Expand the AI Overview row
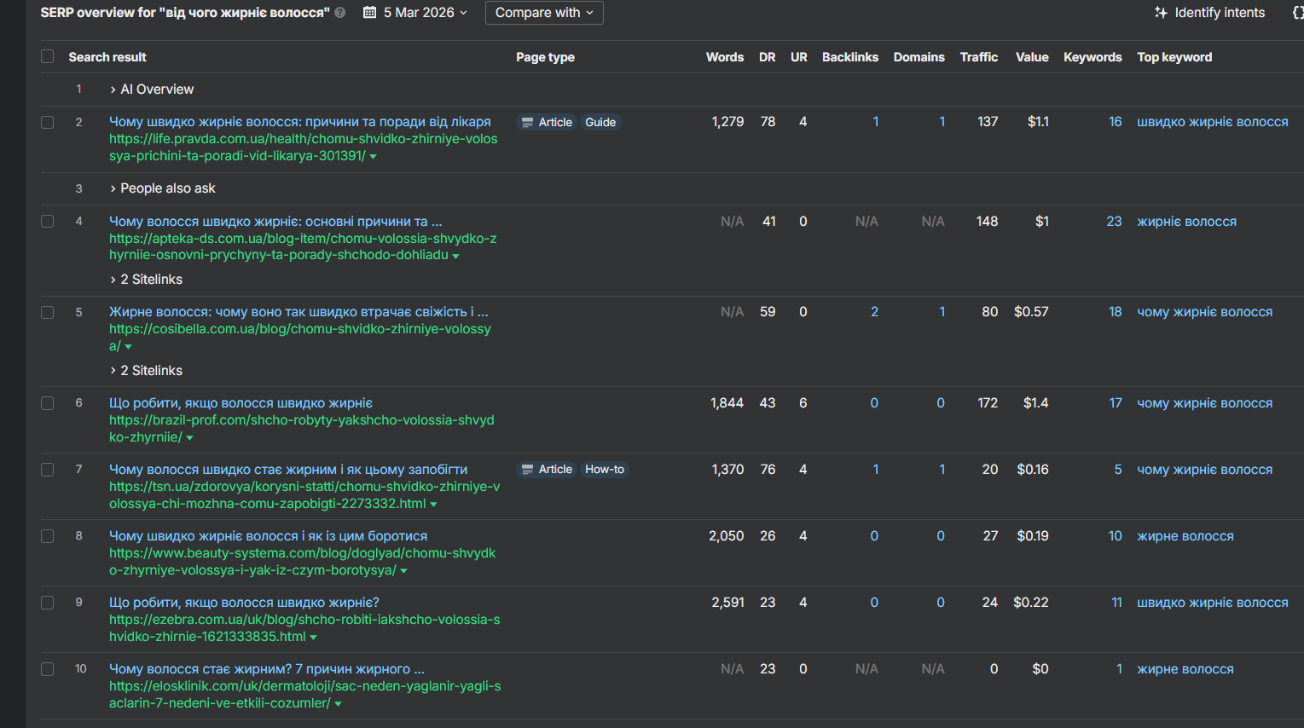This screenshot has height=728, width=1304. [152, 90]
